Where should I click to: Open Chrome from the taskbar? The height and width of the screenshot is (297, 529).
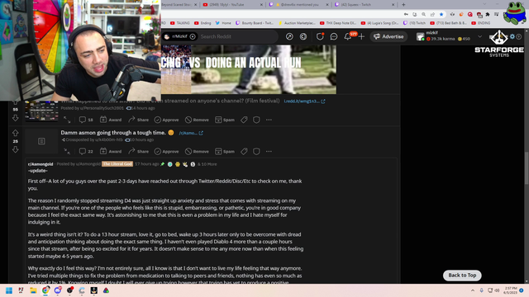pyautogui.click(x=45, y=290)
